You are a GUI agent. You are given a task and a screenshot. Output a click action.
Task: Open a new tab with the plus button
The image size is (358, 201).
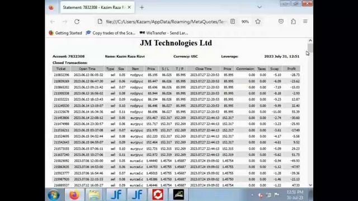pos(142,7)
